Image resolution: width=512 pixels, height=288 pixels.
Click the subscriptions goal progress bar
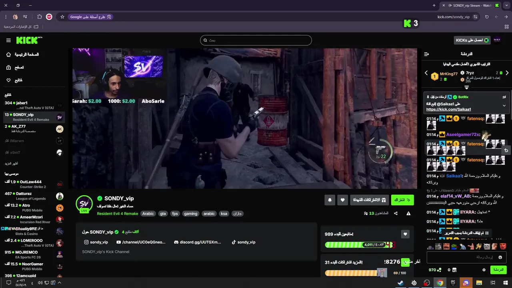click(356, 273)
